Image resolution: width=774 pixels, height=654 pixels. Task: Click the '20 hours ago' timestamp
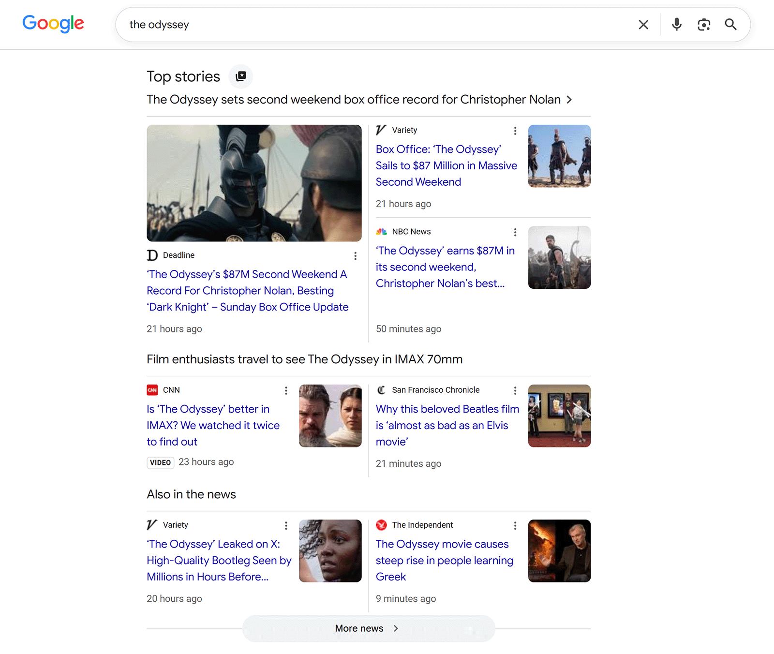pos(174,599)
